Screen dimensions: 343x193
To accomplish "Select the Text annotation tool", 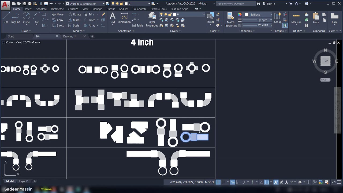I will [113, 18].
